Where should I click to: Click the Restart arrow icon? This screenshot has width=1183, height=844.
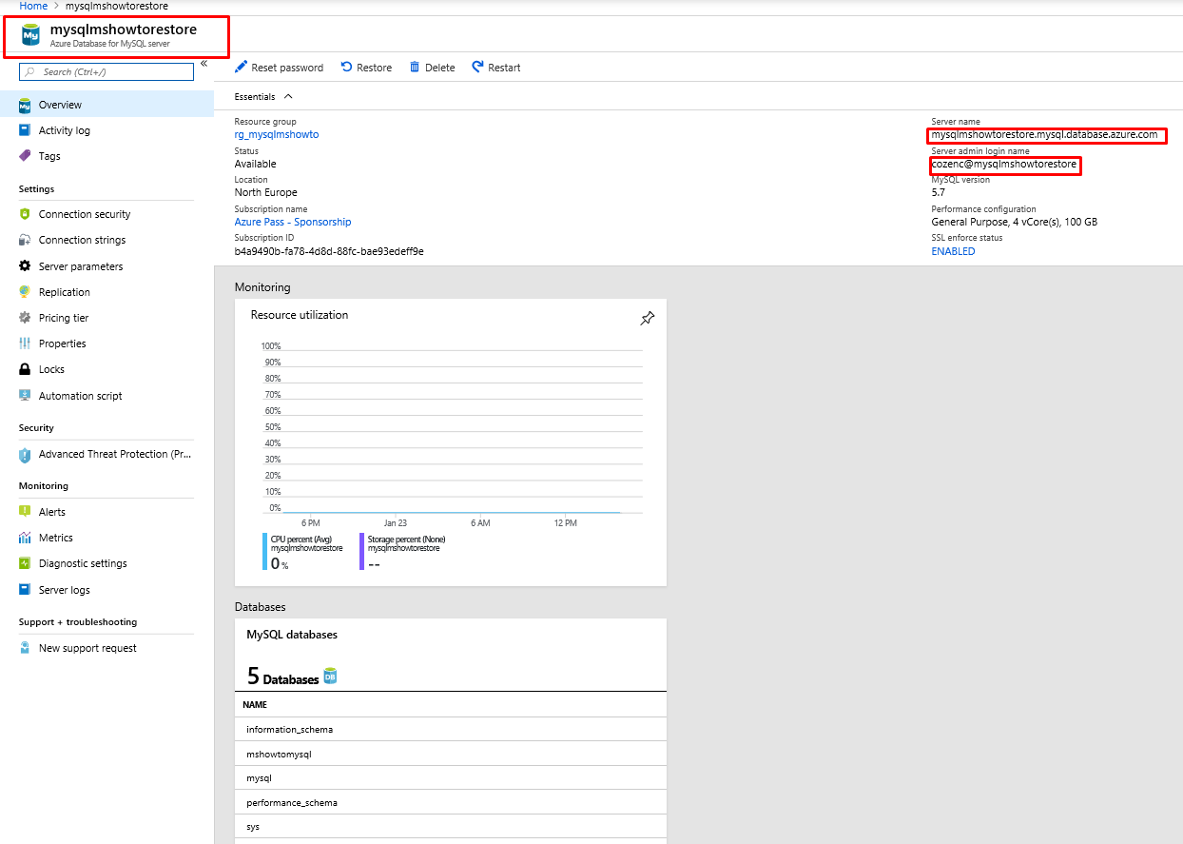pos(477,67)
